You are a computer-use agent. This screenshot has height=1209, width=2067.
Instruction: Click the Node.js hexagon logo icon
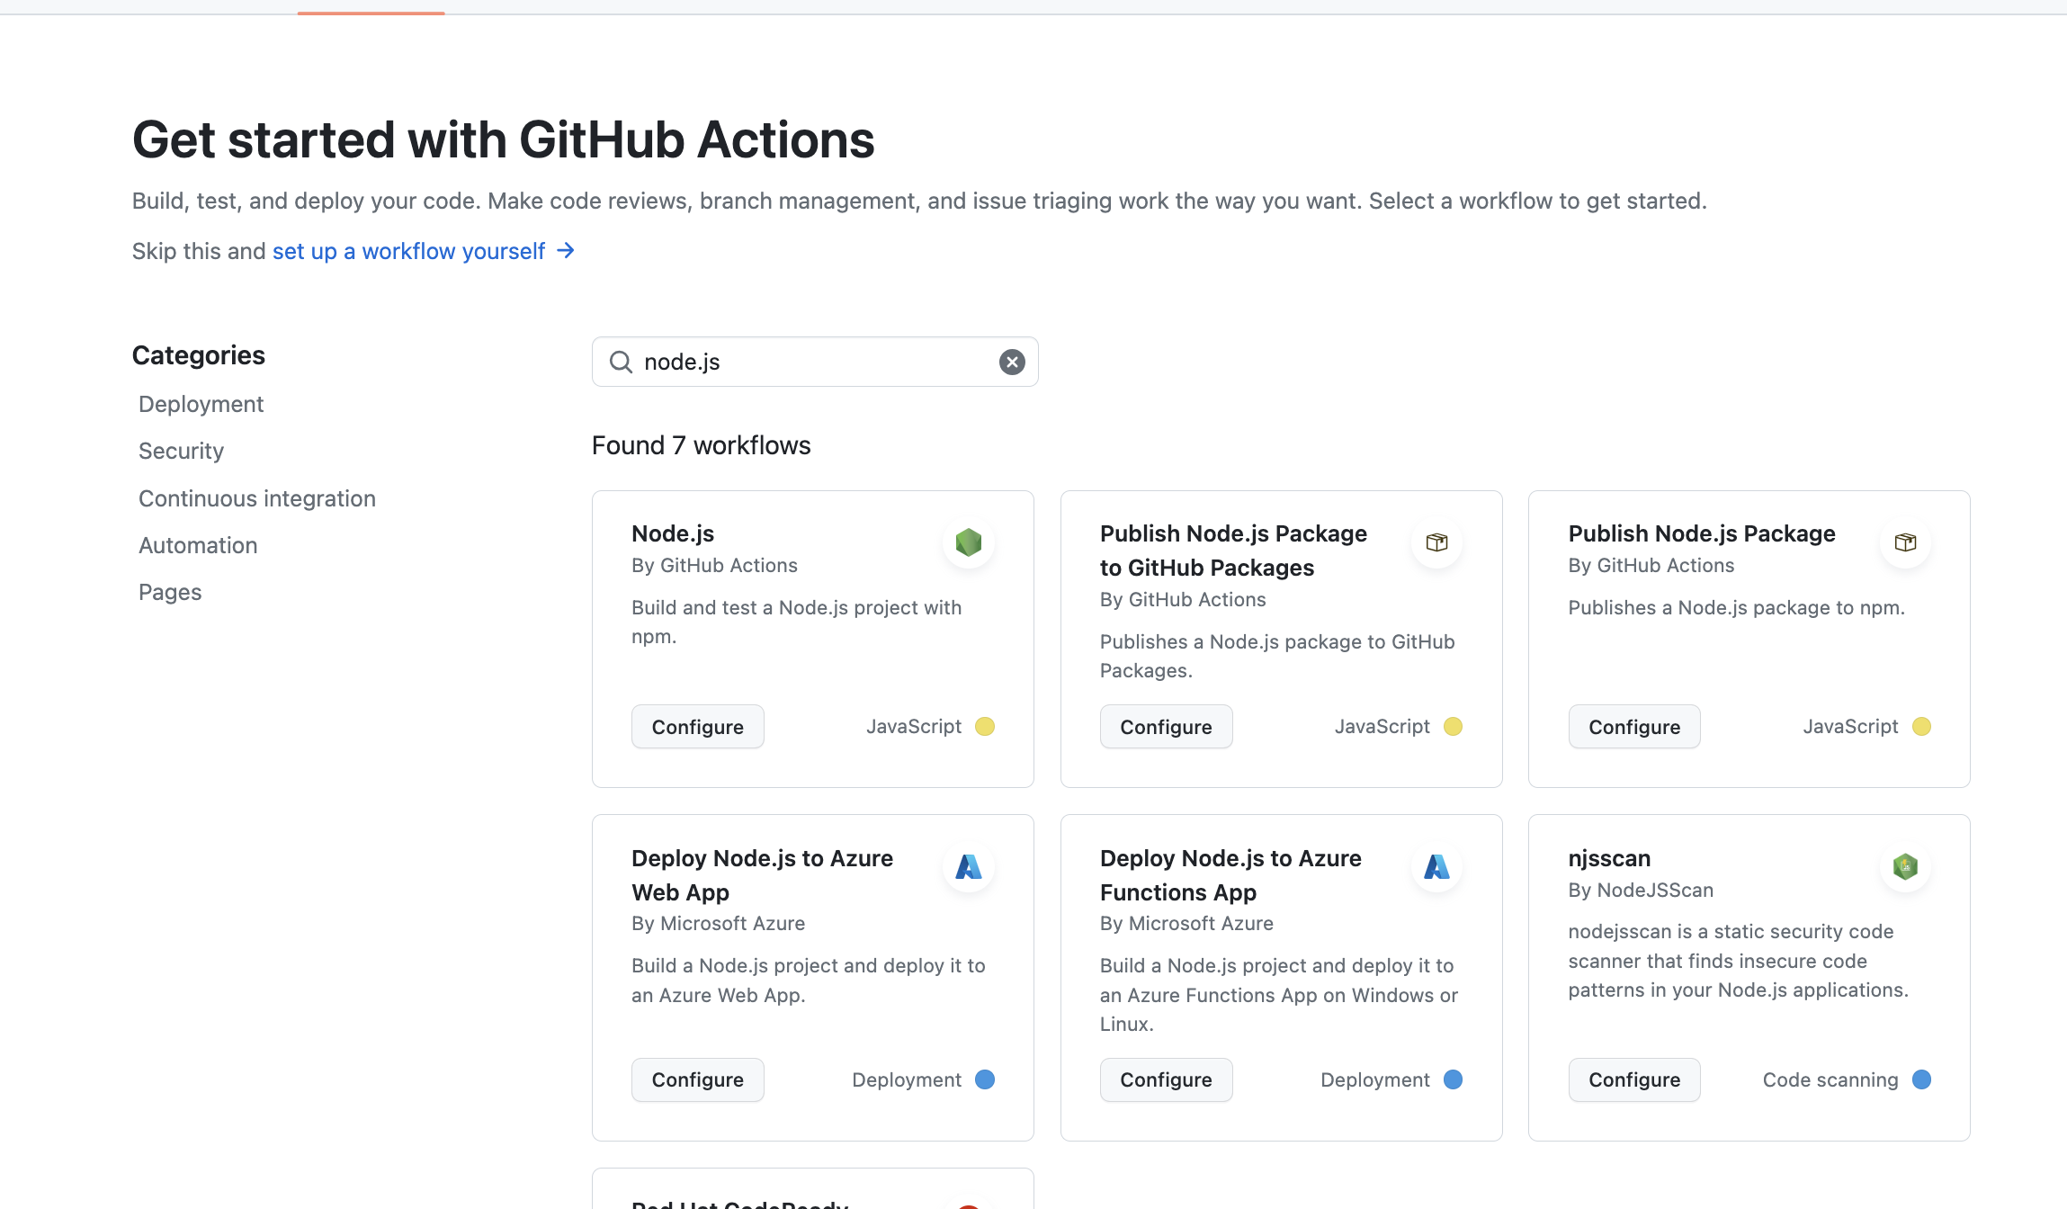pos(969,542)
